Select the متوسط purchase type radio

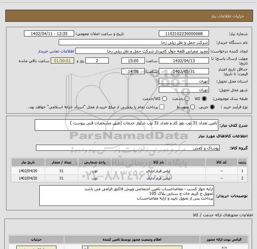(x=193, y=107)
